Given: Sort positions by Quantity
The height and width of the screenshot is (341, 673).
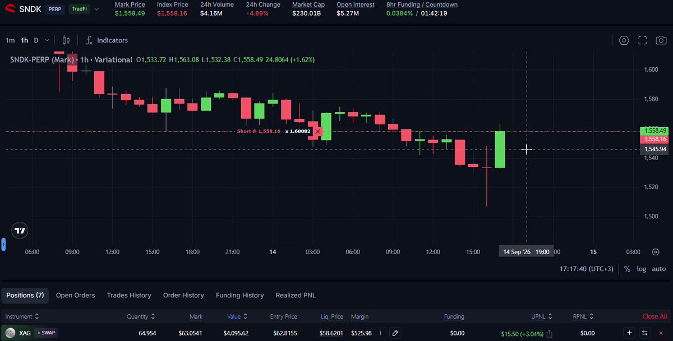Looking at the screenshot, I should (140, 316).
